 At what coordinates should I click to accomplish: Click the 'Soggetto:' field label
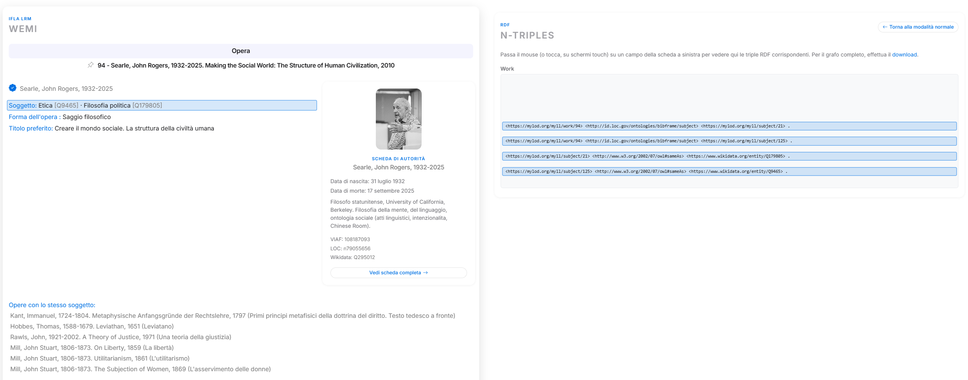point(23,105)
